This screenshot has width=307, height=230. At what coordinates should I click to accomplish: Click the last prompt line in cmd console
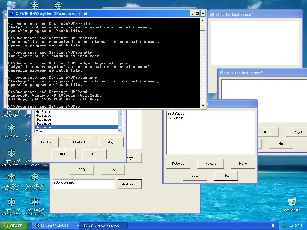coord(44,106)
